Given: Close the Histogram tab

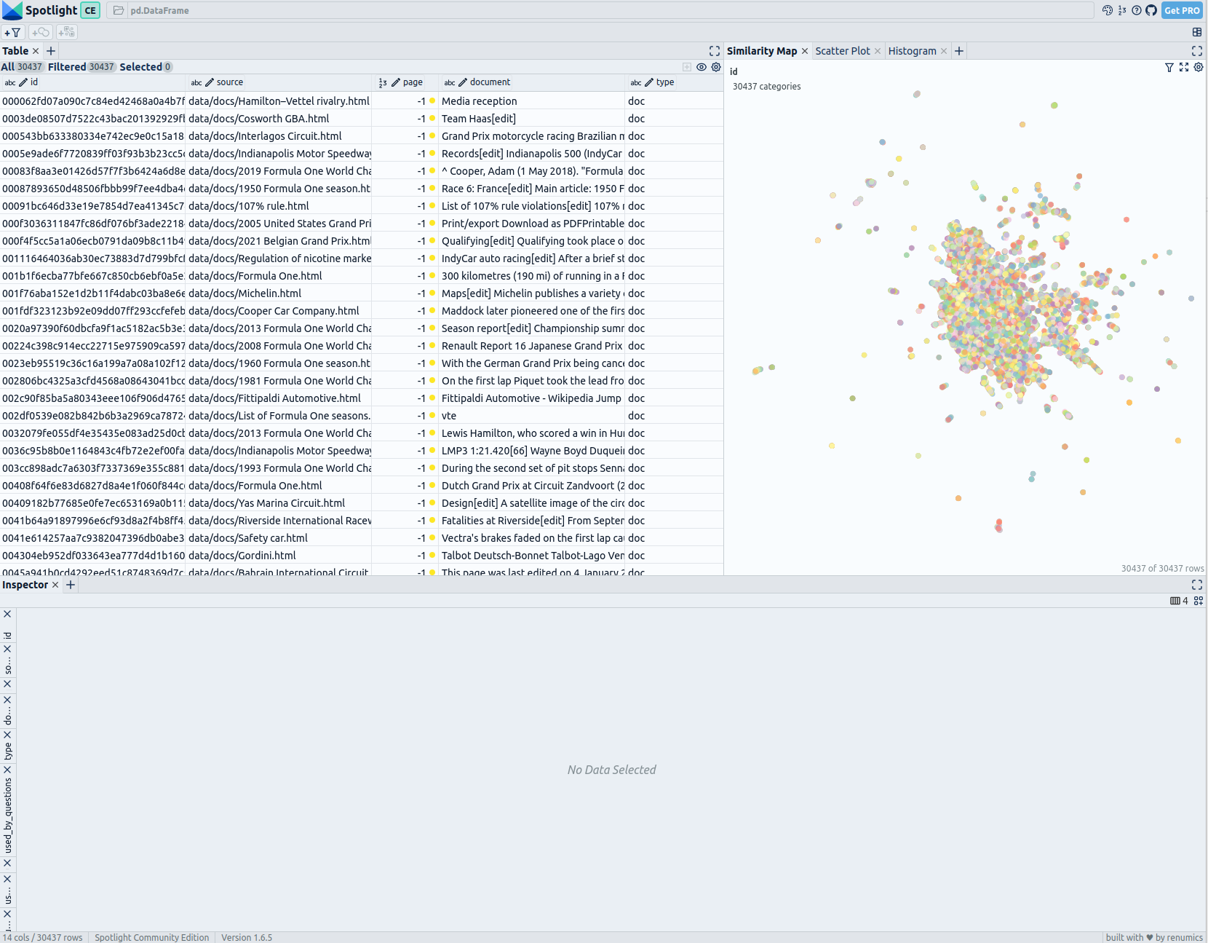Looking at the screenshot, I should (x=944, y=51).
